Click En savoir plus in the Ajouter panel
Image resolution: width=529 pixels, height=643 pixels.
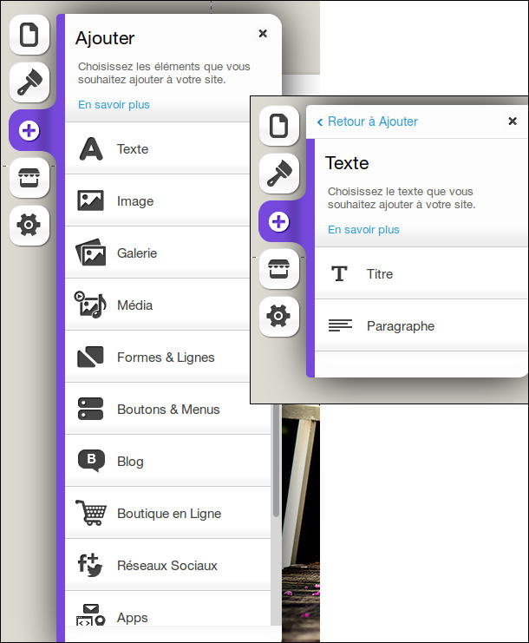pyautogui.click(x=114, y=105)
